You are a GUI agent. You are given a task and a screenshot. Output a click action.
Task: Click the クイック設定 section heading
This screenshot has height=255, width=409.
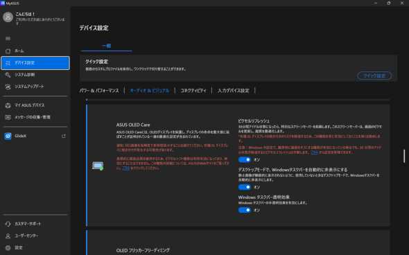96,62
